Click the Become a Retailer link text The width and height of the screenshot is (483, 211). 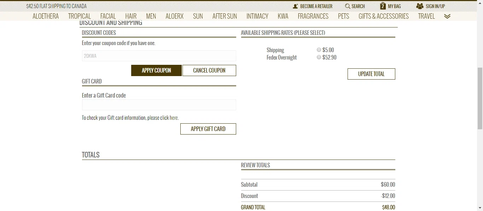[316, 6]
